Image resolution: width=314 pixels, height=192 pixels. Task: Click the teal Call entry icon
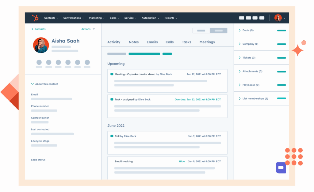click(x=112, y=136)
